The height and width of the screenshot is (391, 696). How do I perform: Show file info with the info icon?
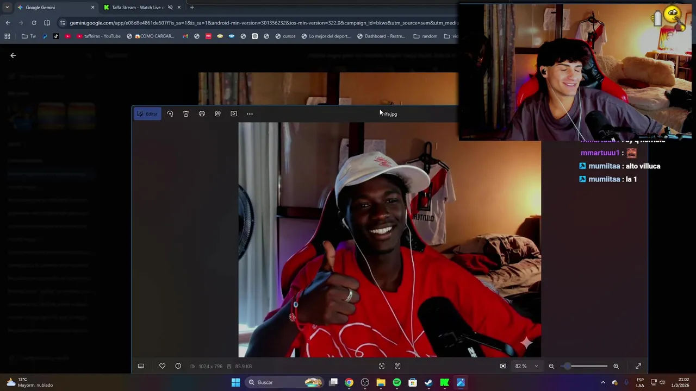(x=178, y=366)
